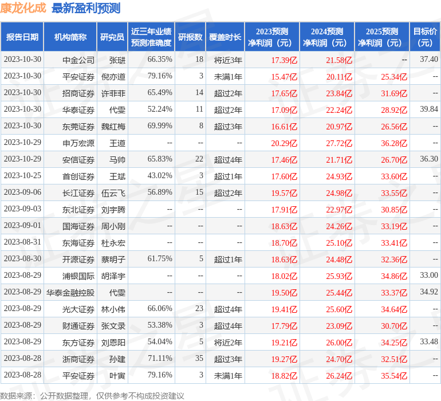The height and width of the screenshot is (401, 441).
Task: Click the 研报数 column header
Action: pyautogui.click(x=190, y=37)
